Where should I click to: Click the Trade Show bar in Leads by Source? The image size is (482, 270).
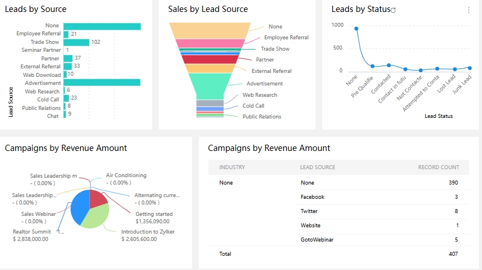[76, 42]
